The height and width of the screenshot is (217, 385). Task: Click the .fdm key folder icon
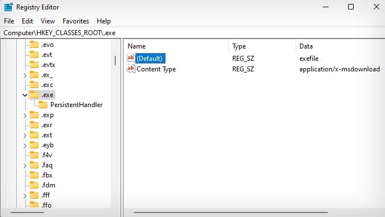pos(34,185)
